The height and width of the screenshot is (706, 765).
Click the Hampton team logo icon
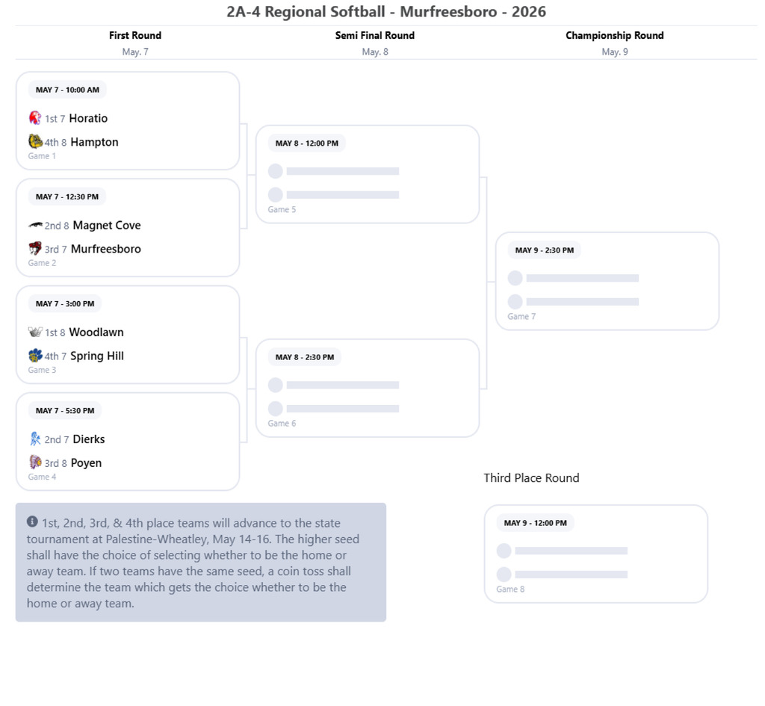click(x=35, y=141)
